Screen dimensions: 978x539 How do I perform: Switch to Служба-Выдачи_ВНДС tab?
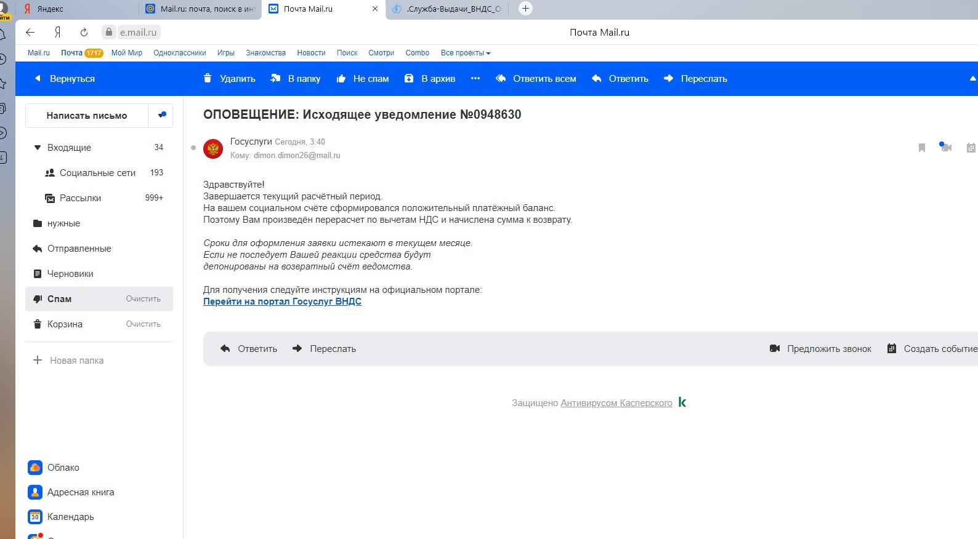coord(448,9)
